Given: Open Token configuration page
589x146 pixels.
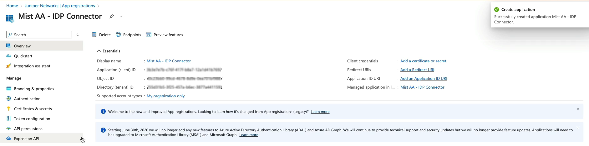Looking at the screenshot, I should pyautogui.click(x=32, y=119).
